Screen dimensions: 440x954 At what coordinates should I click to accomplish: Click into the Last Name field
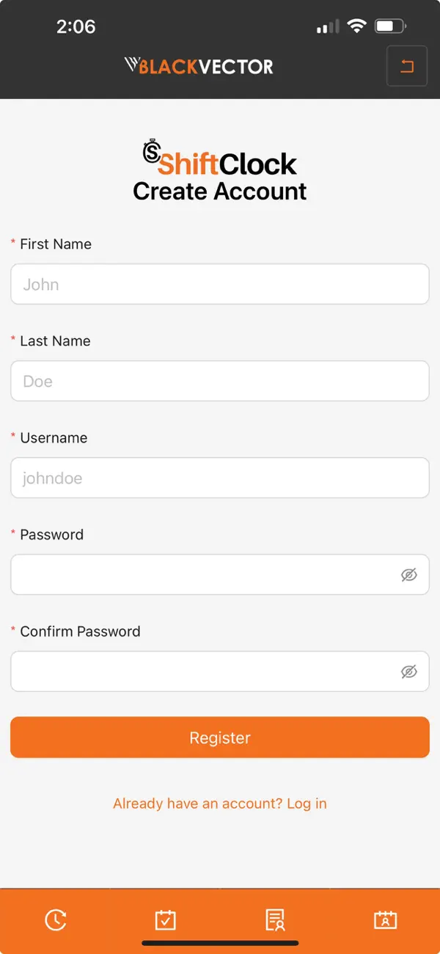(x=220, y=381)
